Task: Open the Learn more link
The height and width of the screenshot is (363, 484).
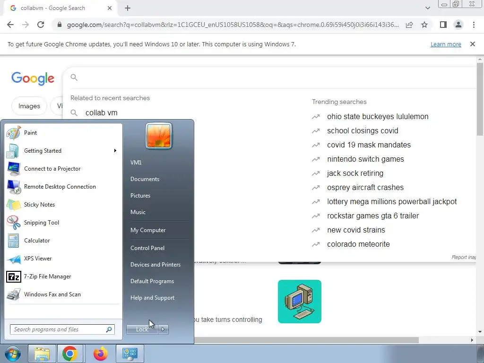Action: pyautogui.click(x=446, y=44)
